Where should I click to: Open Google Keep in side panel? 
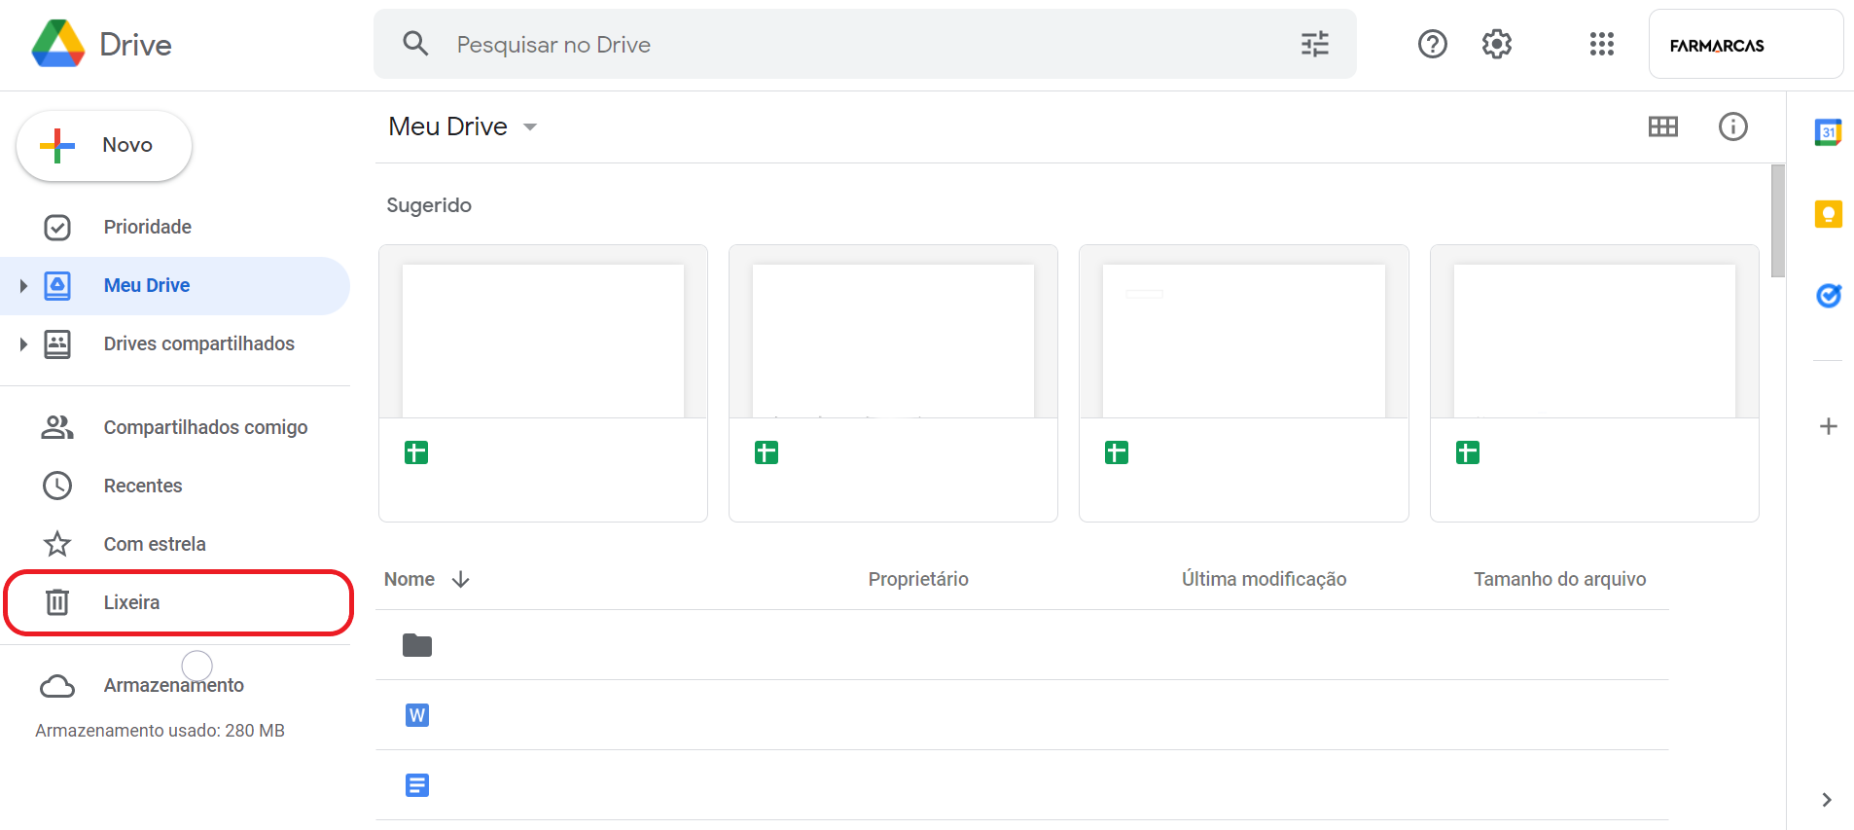1828,214
